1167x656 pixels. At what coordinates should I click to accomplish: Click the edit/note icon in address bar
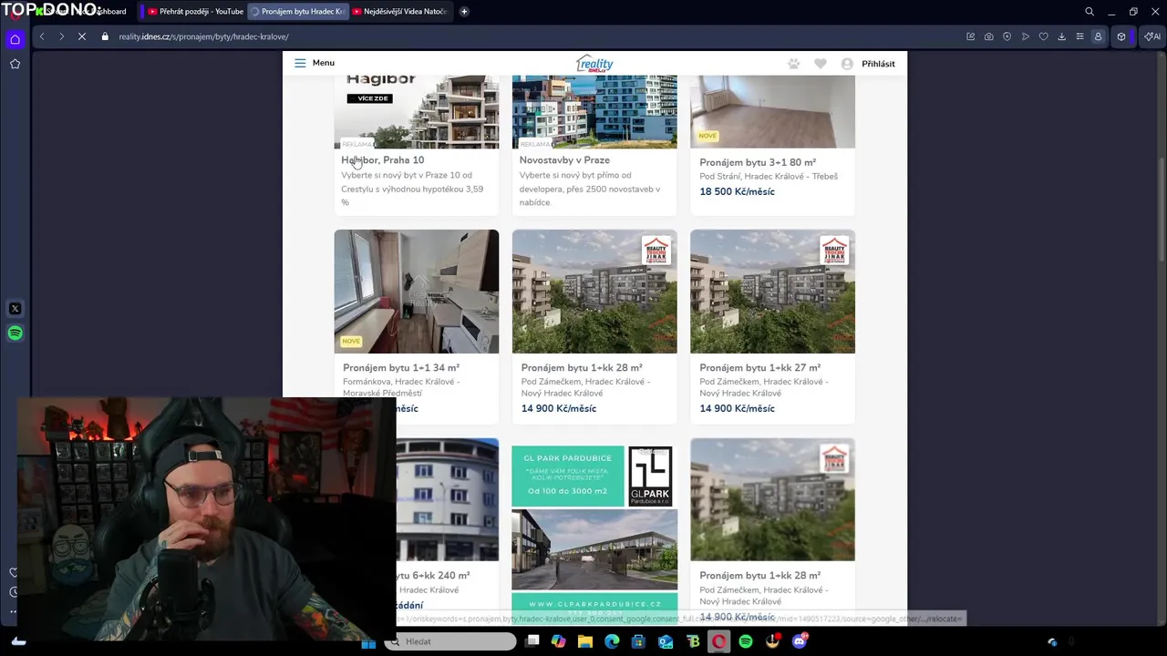coord(970,36)
